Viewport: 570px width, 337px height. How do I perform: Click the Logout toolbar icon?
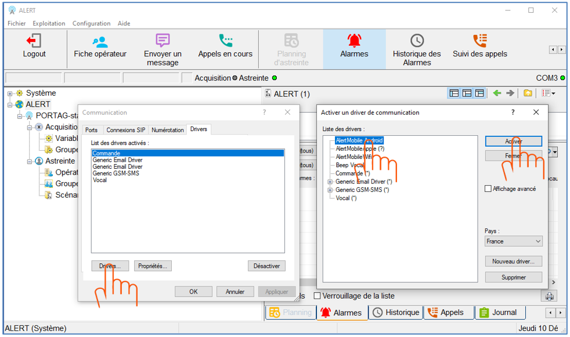pyautogui.click(x=34, y=41)
